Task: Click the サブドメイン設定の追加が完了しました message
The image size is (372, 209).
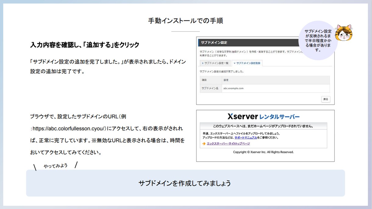Action: click(222, 71)
